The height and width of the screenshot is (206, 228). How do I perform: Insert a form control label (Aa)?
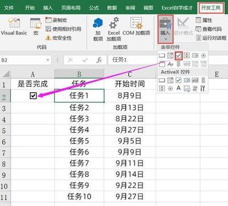pos(170,64)
